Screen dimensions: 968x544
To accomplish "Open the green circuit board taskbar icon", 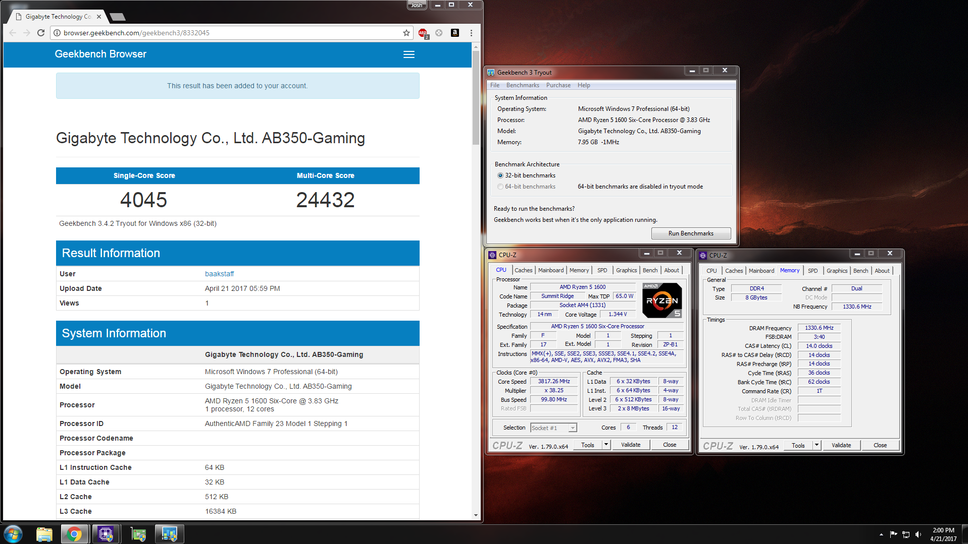I will tap(138, 534).
